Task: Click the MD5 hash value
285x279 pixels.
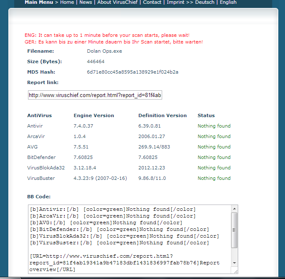Action: 132,72
